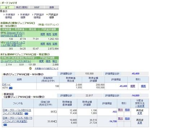Click 買付 for 3倍3分法ファンド
The image size is (173, 132).
[120, 110]
